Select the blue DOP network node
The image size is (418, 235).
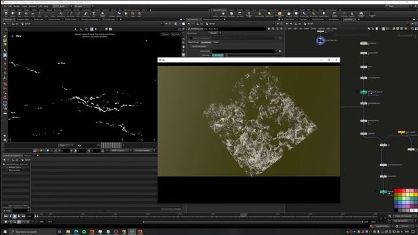click(x=321, y=40)
